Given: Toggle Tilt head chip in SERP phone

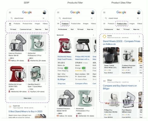Looking at the screenshot, I should pyautogui.click(x=13, y=29).
